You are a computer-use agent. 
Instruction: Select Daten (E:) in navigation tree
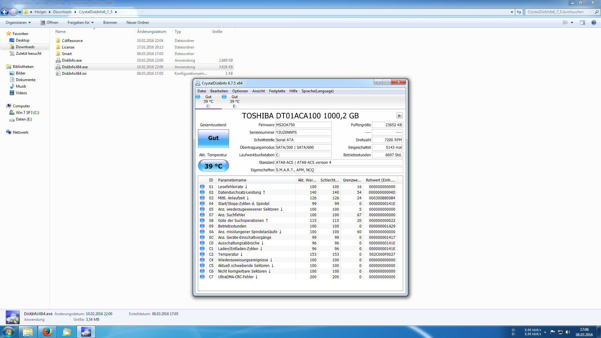point(24,119)
